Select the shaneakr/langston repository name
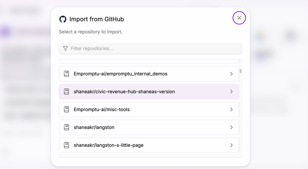This screenshot has height=169, width=308. [94, 127]
